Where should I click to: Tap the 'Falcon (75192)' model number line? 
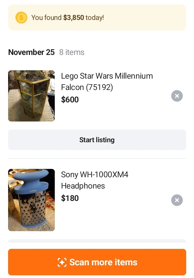pyautogui.click(x=87, y=87)
